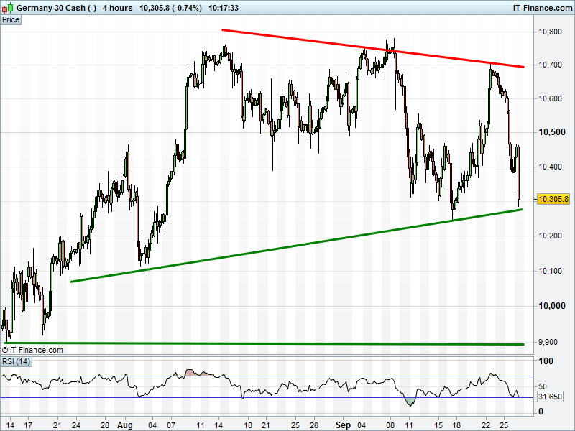Click the 10,200 price axis label
The height and width of the screenshot is (431, 575).
pos(550,236)
